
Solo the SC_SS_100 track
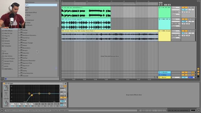189,8
